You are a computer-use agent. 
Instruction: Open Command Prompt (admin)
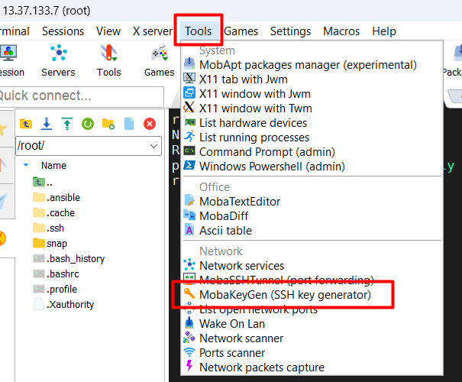(312, 152)
